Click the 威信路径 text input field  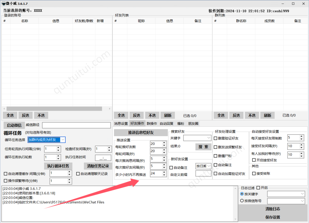pos(76,125)
